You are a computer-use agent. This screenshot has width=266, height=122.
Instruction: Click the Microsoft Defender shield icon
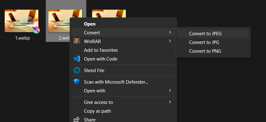pos(77,82)
